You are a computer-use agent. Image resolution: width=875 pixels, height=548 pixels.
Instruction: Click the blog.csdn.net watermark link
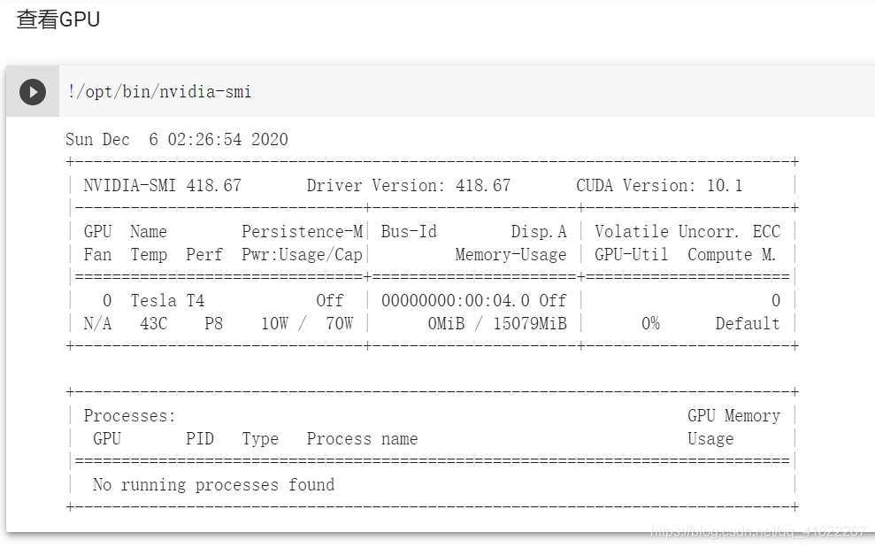pos(758,531)
